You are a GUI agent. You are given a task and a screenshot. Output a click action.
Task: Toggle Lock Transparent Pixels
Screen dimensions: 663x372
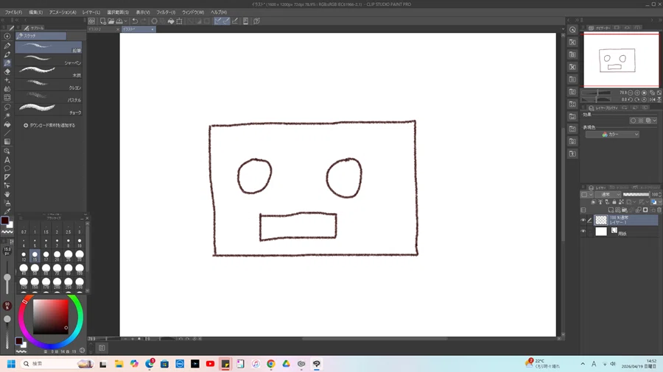[621, 202]
